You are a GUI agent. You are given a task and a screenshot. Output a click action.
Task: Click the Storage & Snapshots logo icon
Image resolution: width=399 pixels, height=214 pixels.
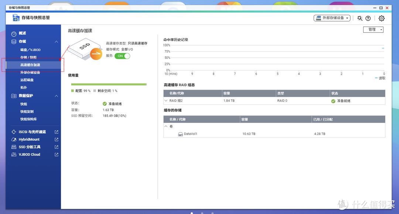tap(16, 17)
